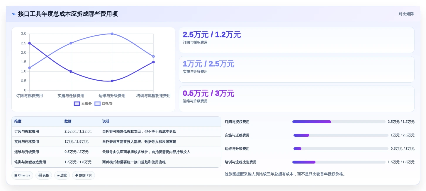Click the 实施与迁移费用 progress bar
Image resolution: width=426 pixels, height=191 pixels.
point(341,135)
